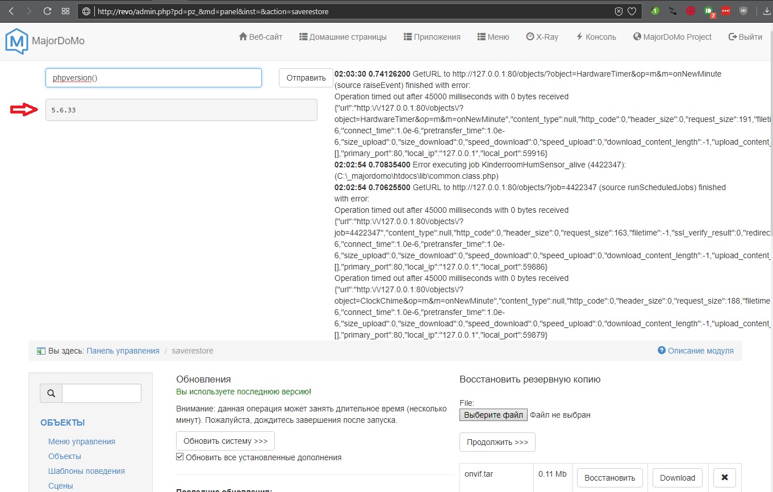Click the search magnifier icon in the sidebar

pos(51,393)
